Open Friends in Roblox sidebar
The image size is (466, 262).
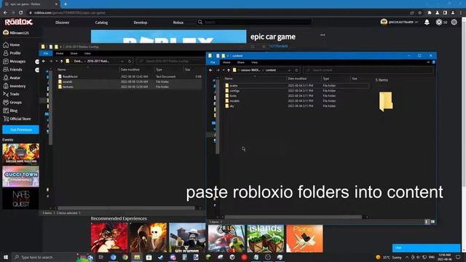12,70
